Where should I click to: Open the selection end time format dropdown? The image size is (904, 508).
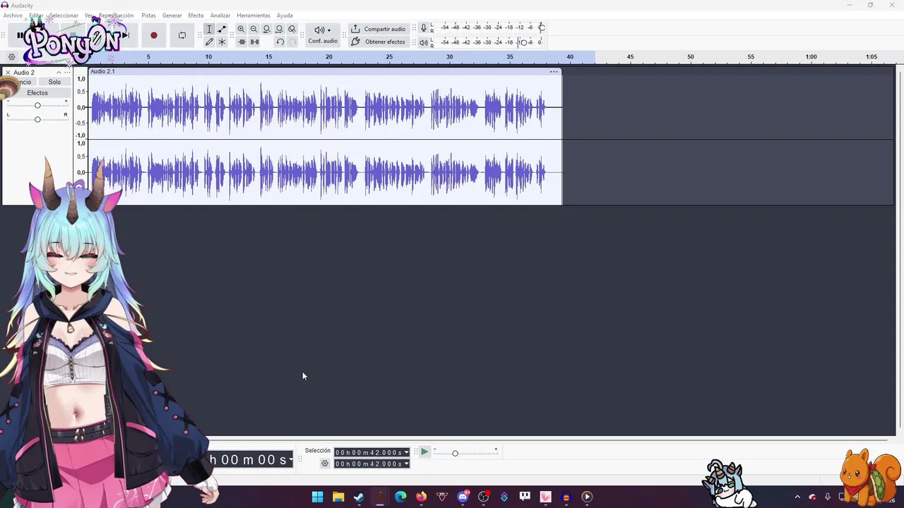tap(406, 464)
